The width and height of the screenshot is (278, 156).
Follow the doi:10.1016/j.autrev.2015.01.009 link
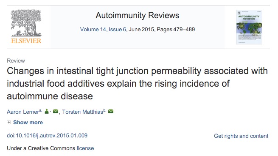click(x=47, y=136)
